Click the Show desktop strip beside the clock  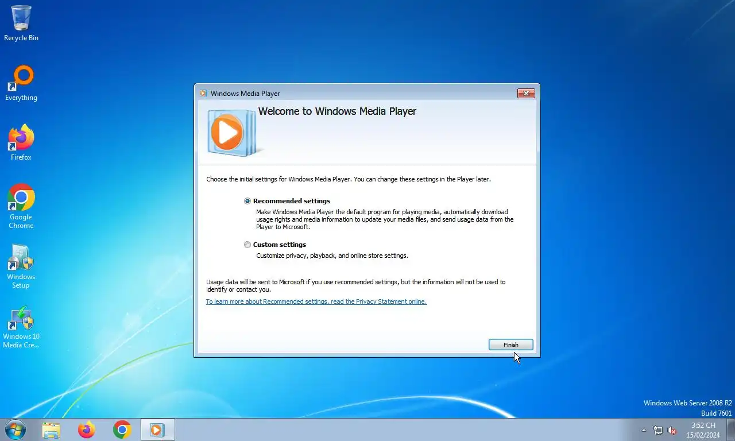[x=730, y=430]
